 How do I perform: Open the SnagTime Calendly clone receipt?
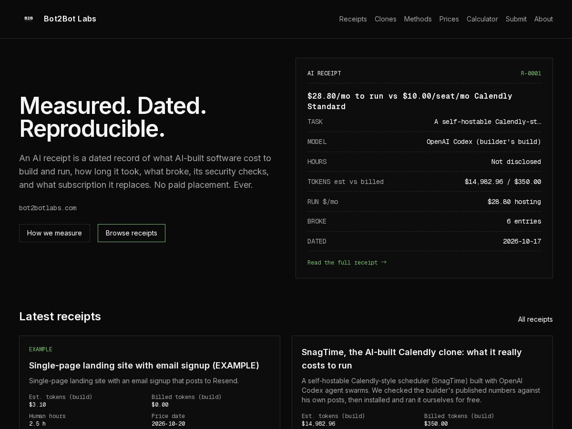point(412,359)
